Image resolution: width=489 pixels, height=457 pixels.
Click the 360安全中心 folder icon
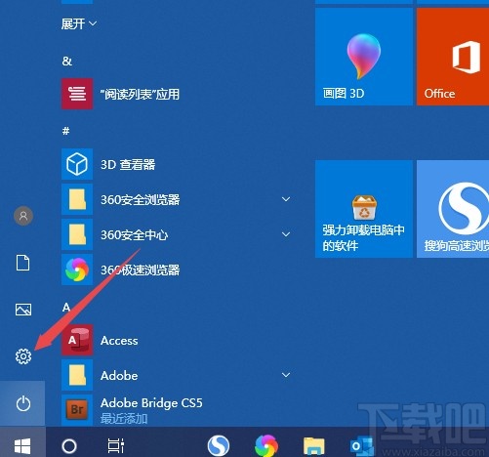coord(77,234)
